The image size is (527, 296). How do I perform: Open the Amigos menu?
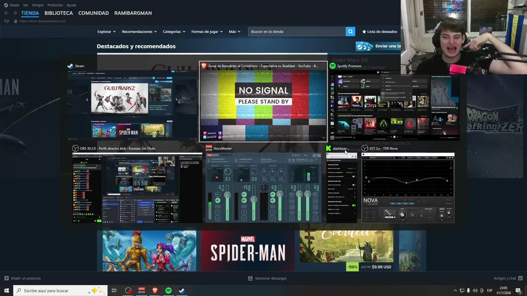click(38, 5)
